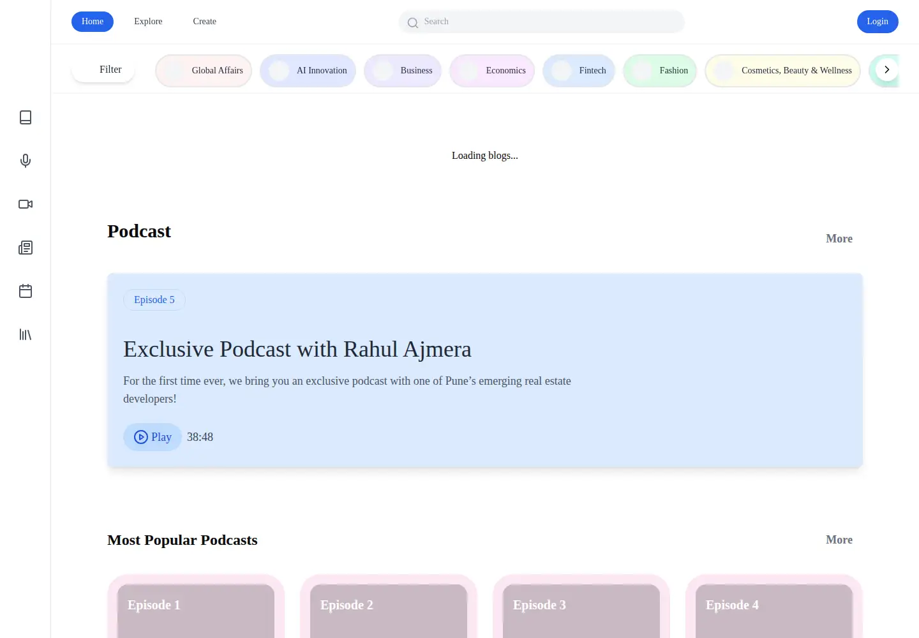This screenshot has height=638, width=919.
Task: Select the Business category chip
Action: 403,71
